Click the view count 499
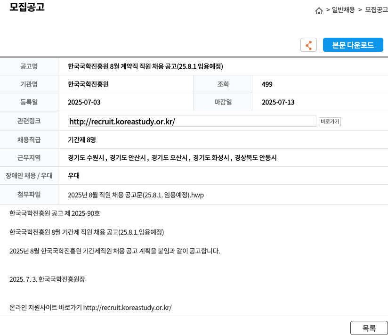This screenshot has height=335, width=388. (x=267, y=84)
